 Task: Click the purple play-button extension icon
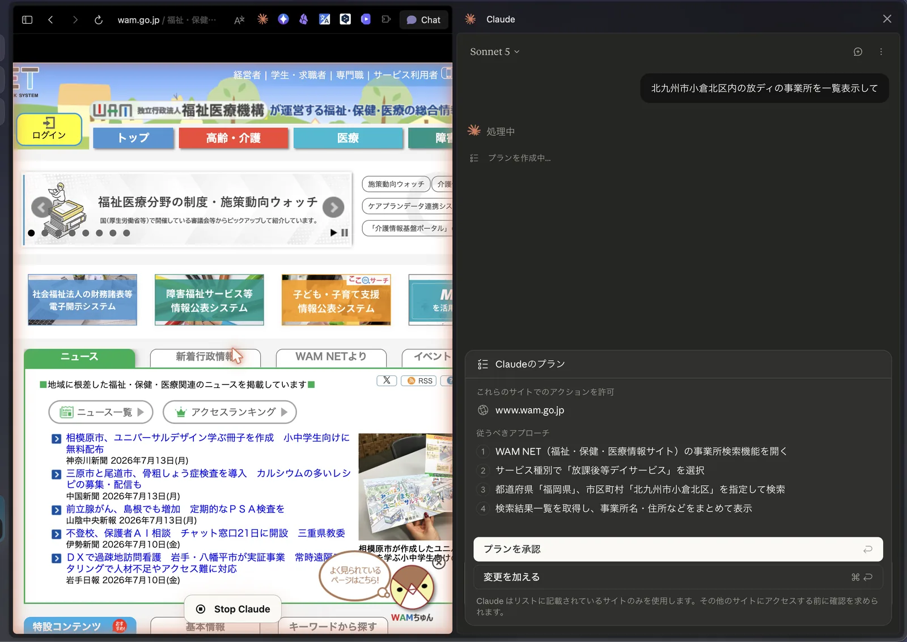tap(366, 19)
